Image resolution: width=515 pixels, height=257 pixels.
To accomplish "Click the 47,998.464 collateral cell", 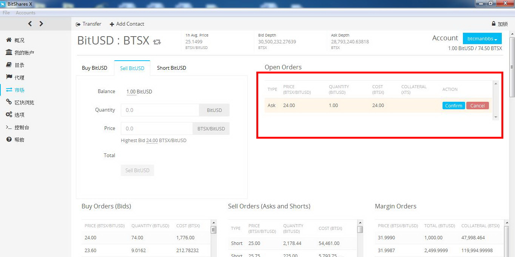I will click(x=473, y=238).
